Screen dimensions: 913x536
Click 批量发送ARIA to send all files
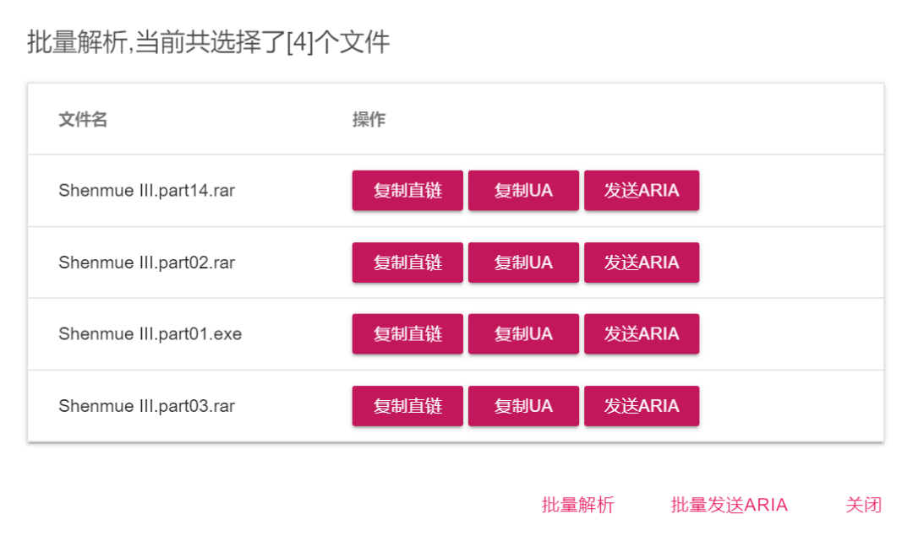pyautogui.click(x=729, y=505)
